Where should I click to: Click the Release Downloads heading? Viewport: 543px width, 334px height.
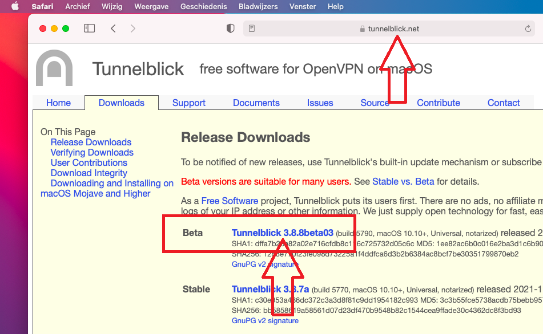click(x=246, y=137)
